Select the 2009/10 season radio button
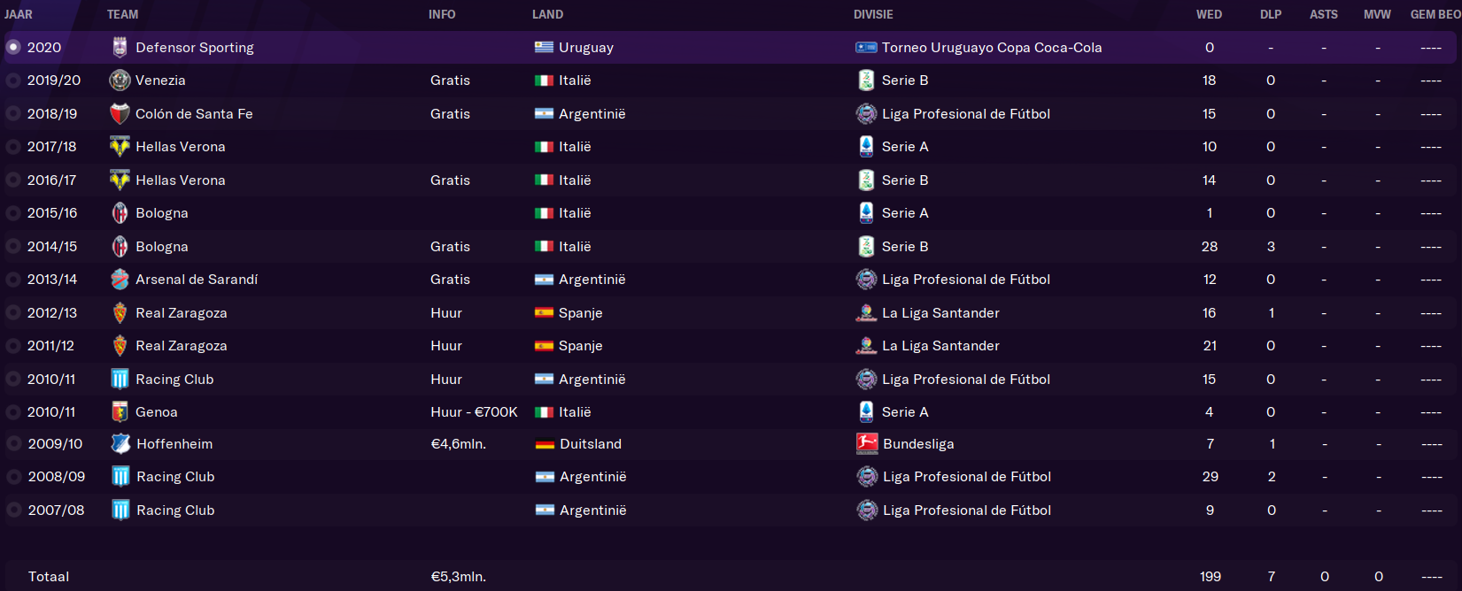 (x=13, y=444)
